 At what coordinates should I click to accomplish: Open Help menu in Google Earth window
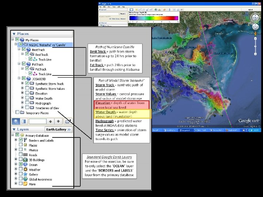pos(123,7)
